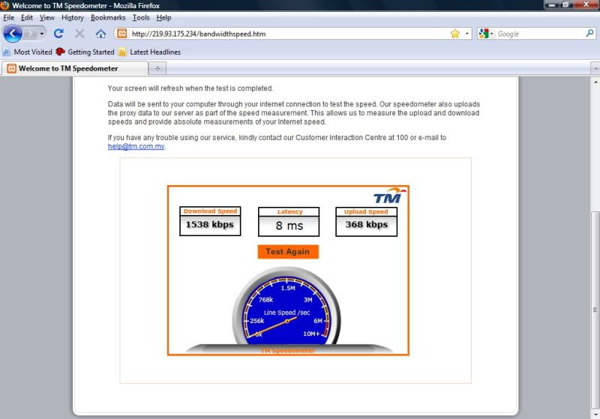This screenshot has width=600, height=419.
Task: Reload the current page
Action: click(x=58, y=34)
